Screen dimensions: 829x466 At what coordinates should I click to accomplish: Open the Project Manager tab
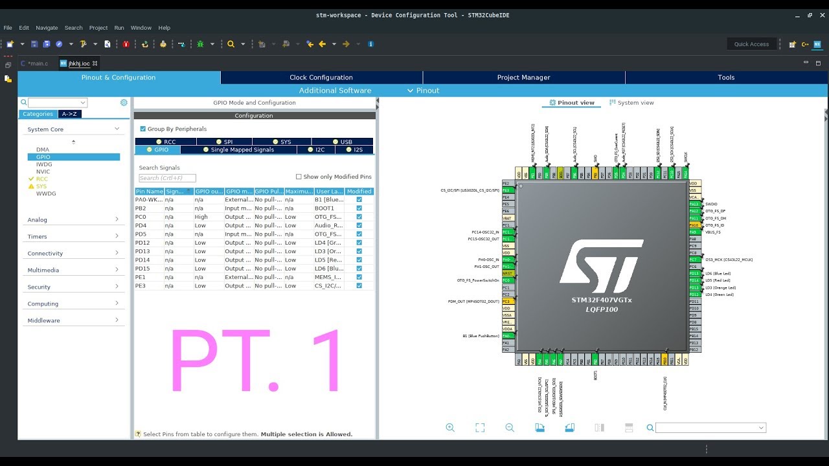click(523, 78)
